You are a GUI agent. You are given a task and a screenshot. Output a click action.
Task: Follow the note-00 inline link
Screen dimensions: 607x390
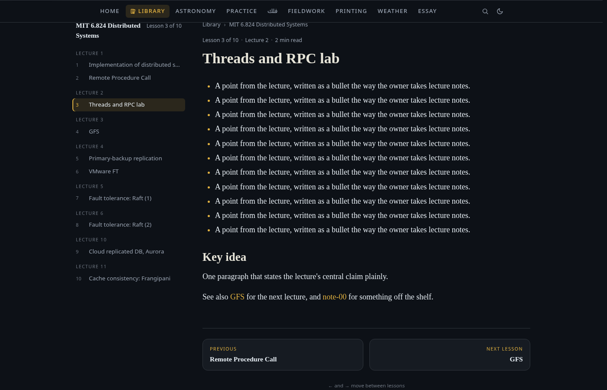tap(334, 297)
